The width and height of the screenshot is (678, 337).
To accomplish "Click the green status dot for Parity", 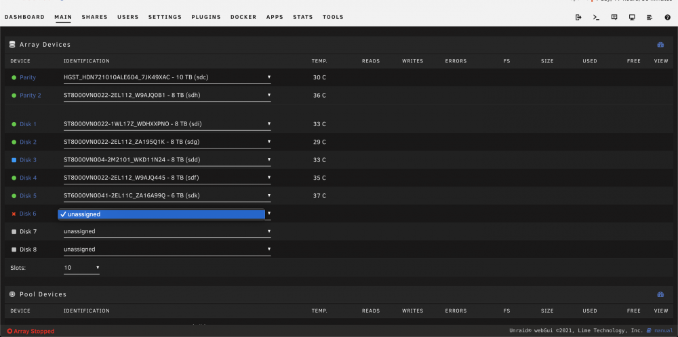I will point(14,77).
